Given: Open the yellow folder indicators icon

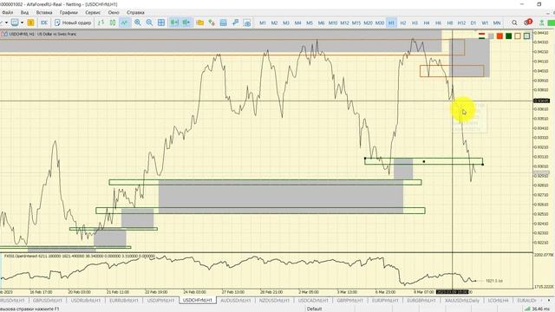Looking at the screenshot, I should pyautogui.click(x=200, y=23).
